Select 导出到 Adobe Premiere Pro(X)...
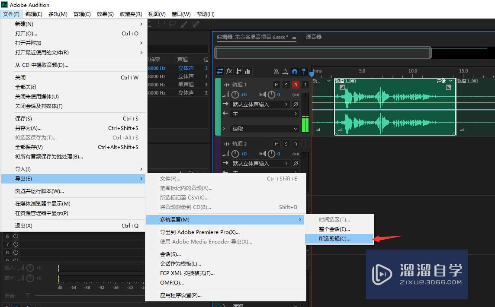Screen dimensions: 495x307 (x=225, y=232)
